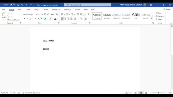
Task: Redo the last action
Action: (x=27, y=5)
